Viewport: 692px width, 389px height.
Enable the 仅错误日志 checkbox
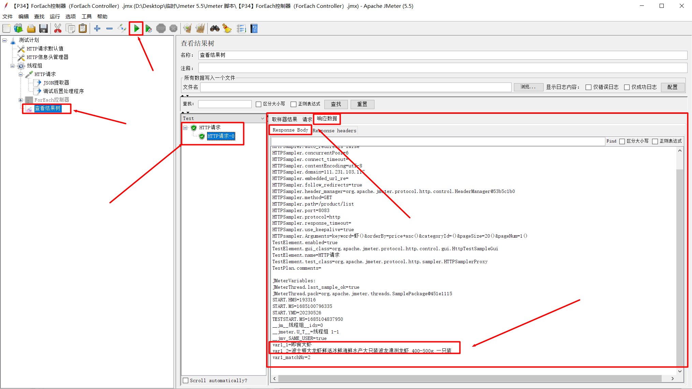click(x=588, y=87)
